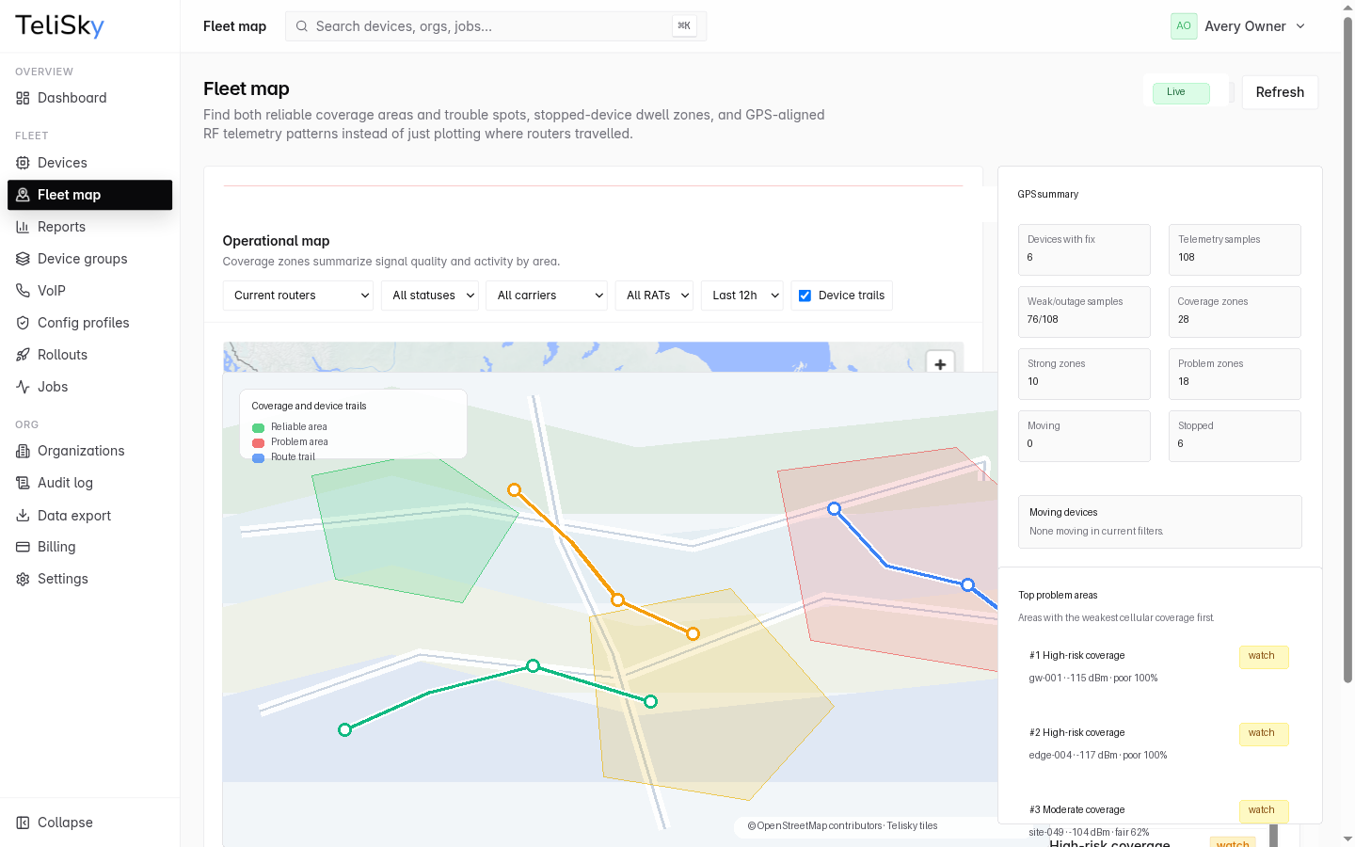The height and width of the screenshot is (847, 1355).
Task: Click the page vertical scrollbar
Action: (x=1347, y=348)
